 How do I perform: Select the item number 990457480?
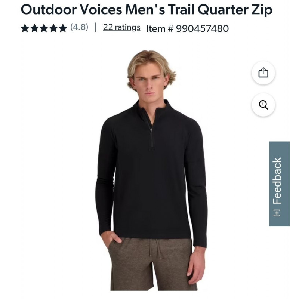[x=202, y=29]
